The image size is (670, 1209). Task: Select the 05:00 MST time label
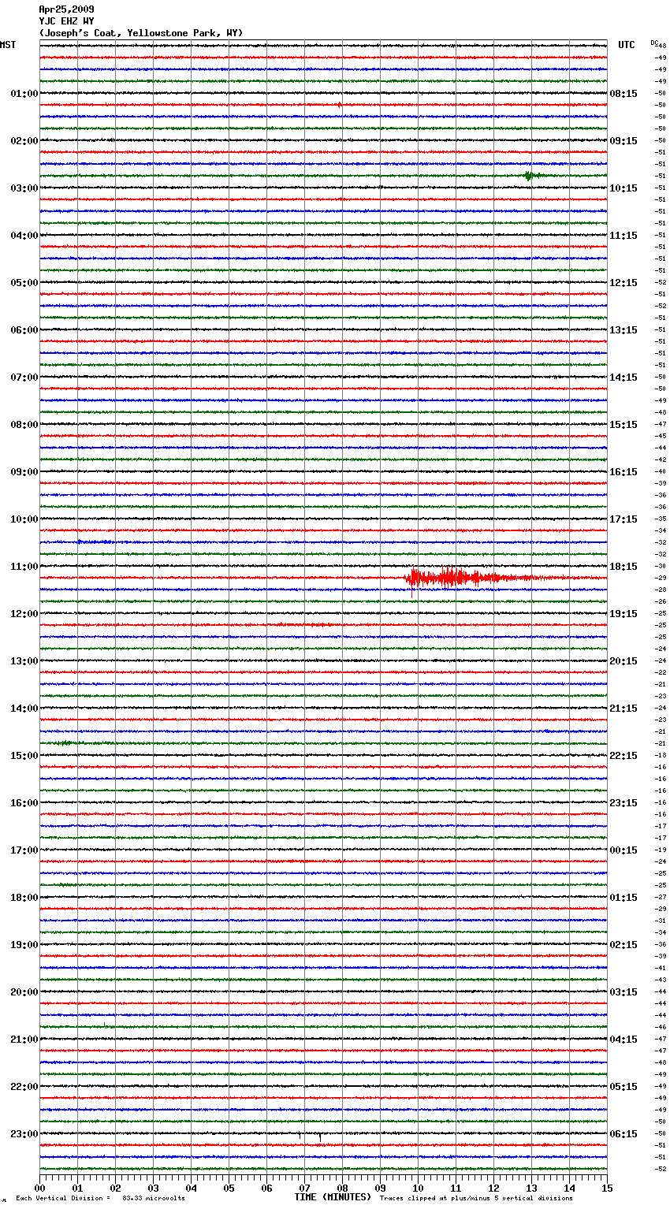coord(24,283)
